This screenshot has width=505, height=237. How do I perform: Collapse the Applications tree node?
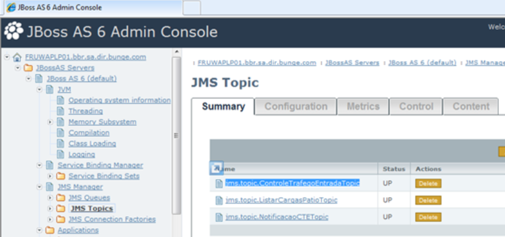39,230
